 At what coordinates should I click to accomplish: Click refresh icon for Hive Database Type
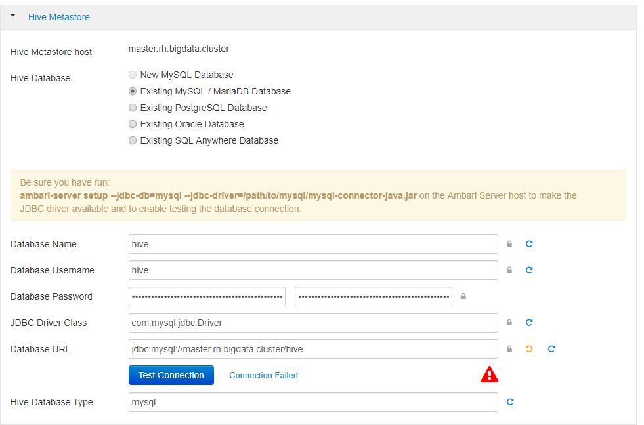510,402
